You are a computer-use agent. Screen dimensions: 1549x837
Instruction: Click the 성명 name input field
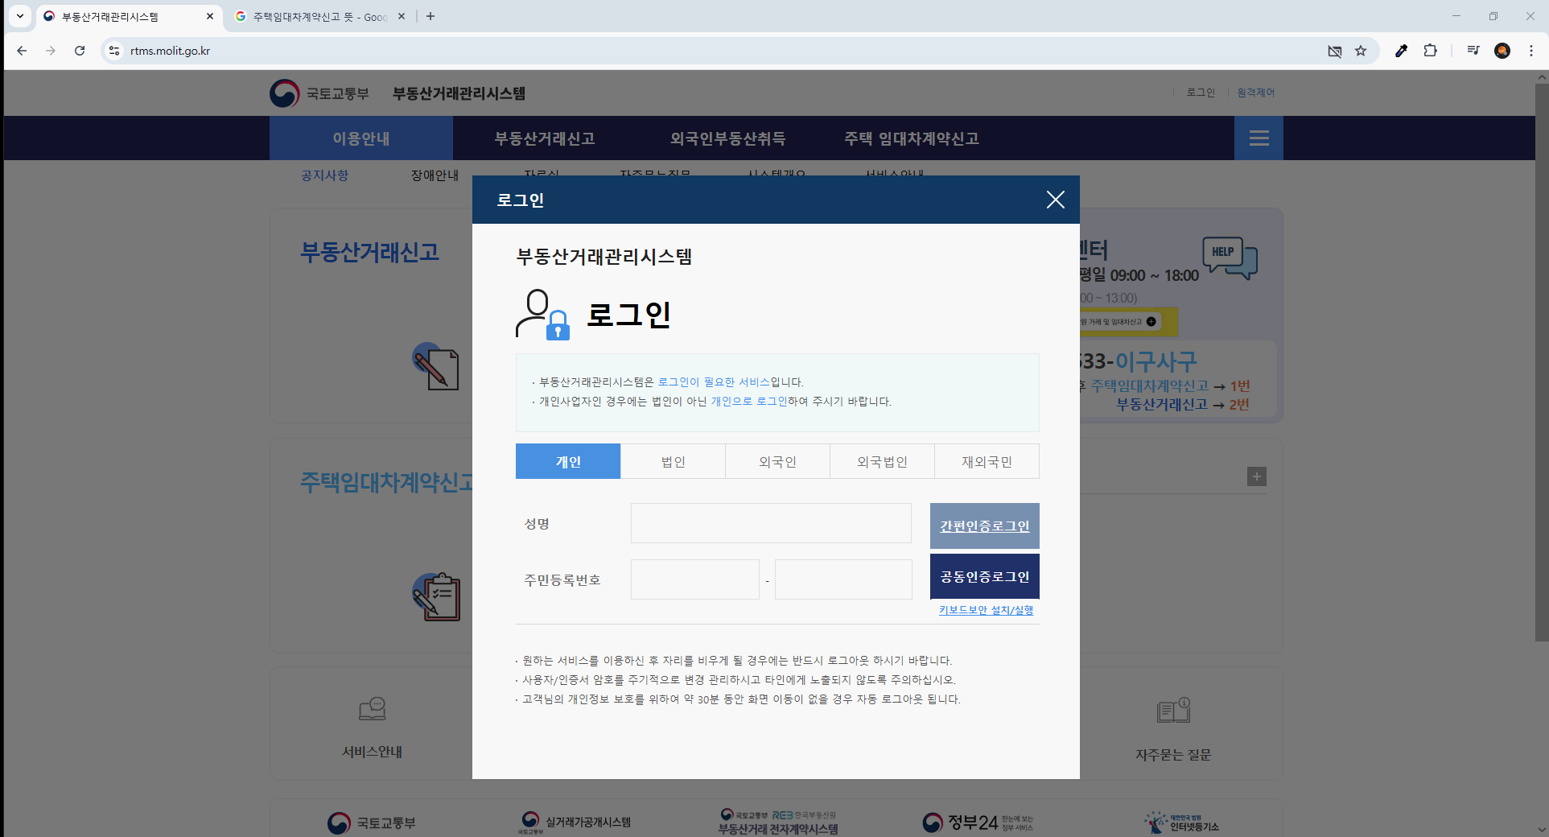click(x=771, y=523)
